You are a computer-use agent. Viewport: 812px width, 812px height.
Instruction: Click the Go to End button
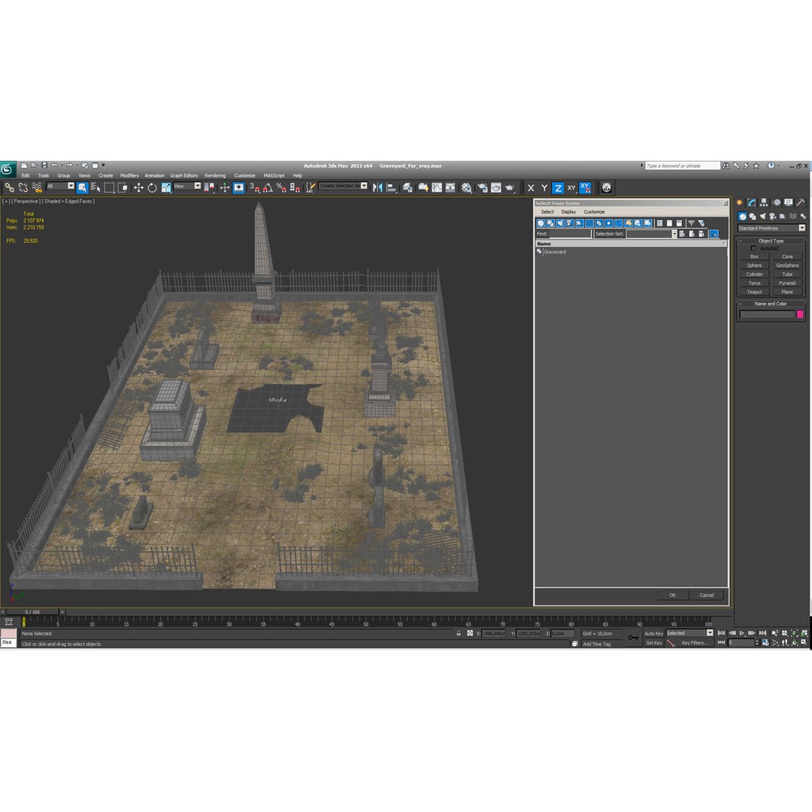(763, 633)
